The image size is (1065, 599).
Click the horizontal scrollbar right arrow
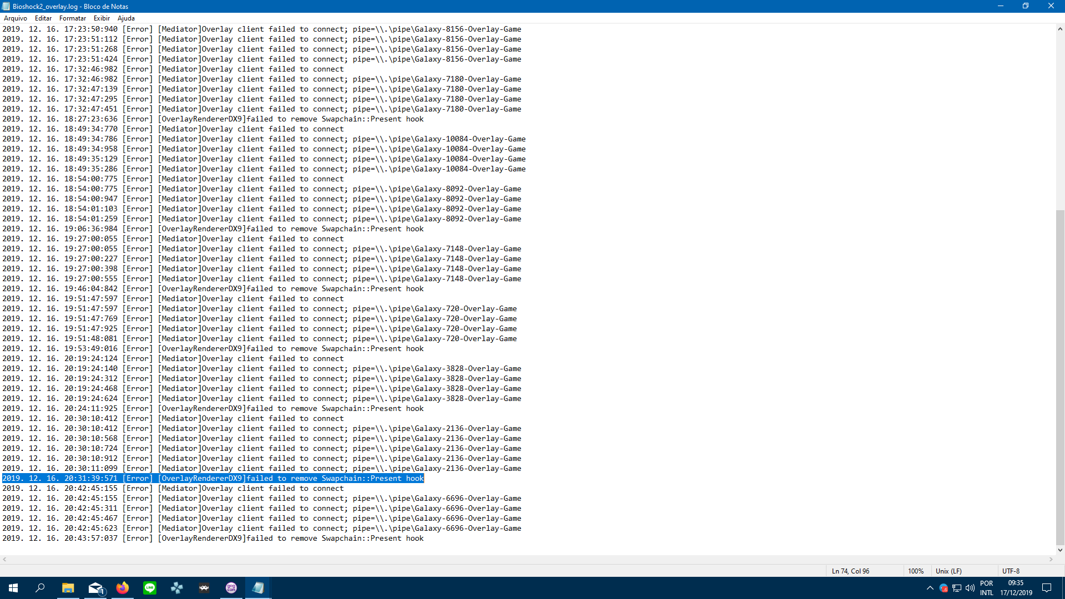(1051, 560)
